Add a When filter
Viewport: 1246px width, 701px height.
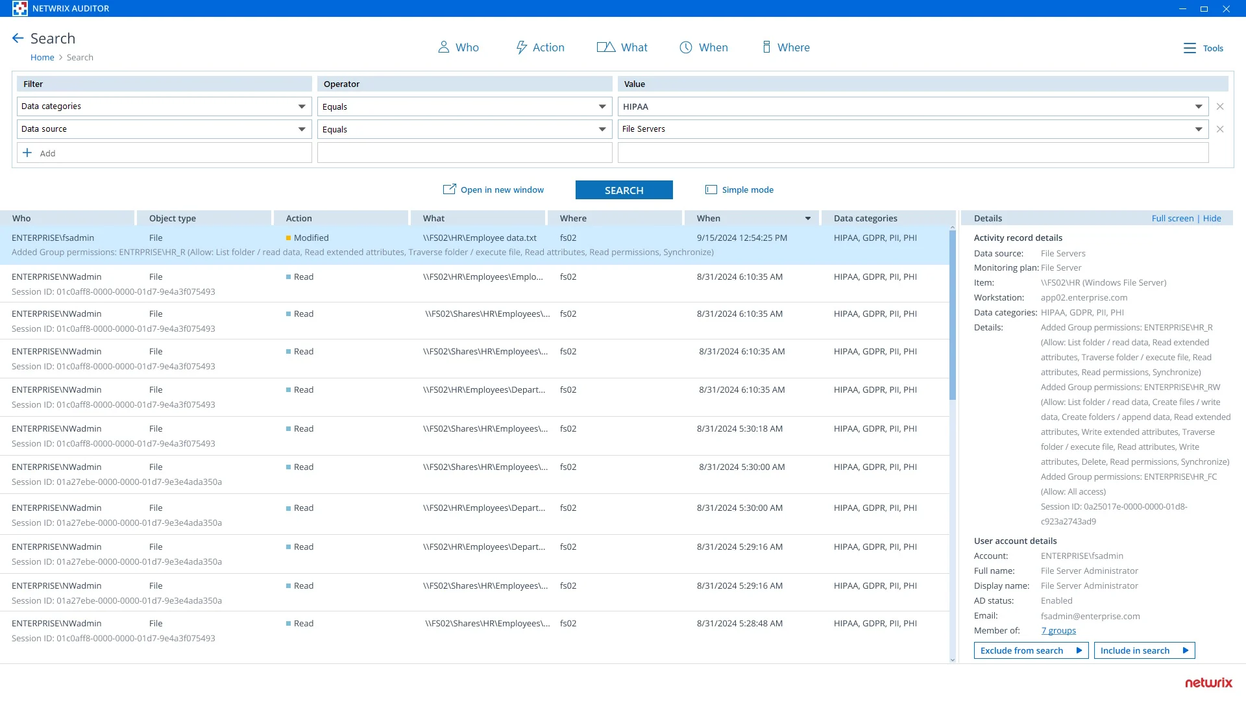[703, 47]
